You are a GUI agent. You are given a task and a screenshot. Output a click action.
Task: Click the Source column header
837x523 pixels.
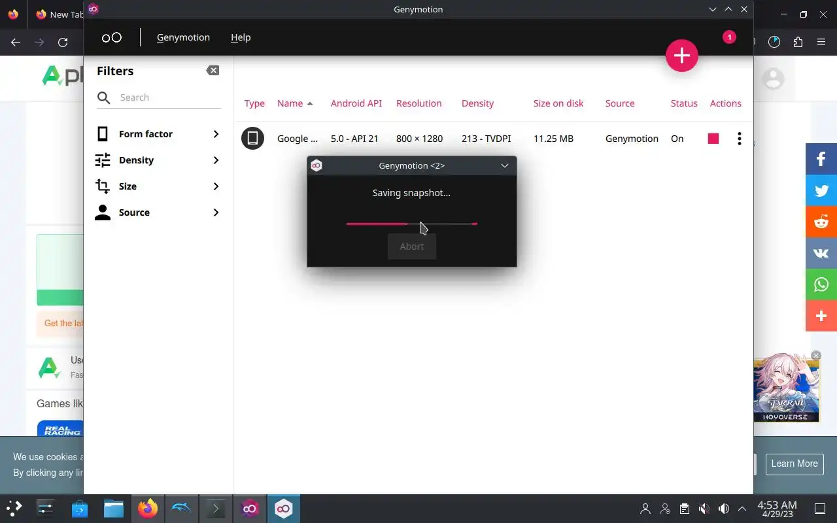click(x=620, y=103)
